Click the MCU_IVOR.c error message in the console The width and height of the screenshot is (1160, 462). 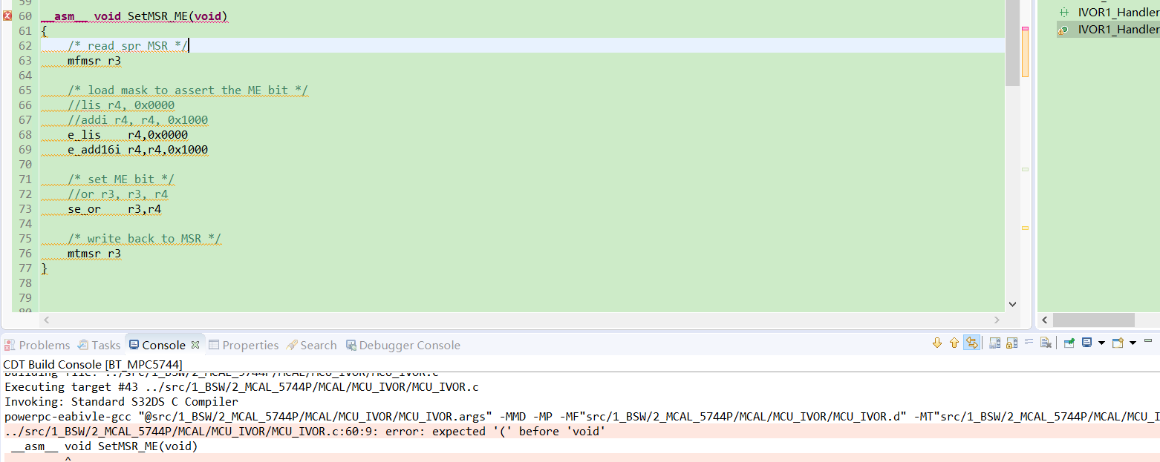coord(297,431)
